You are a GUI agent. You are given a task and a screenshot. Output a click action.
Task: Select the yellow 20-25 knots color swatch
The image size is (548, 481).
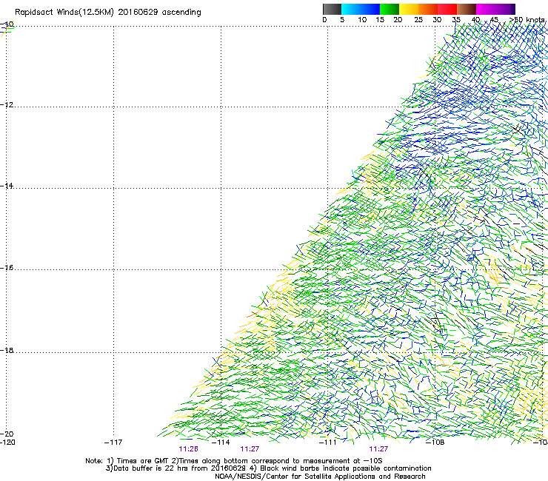pyautogui.click(x=409, y=9)
